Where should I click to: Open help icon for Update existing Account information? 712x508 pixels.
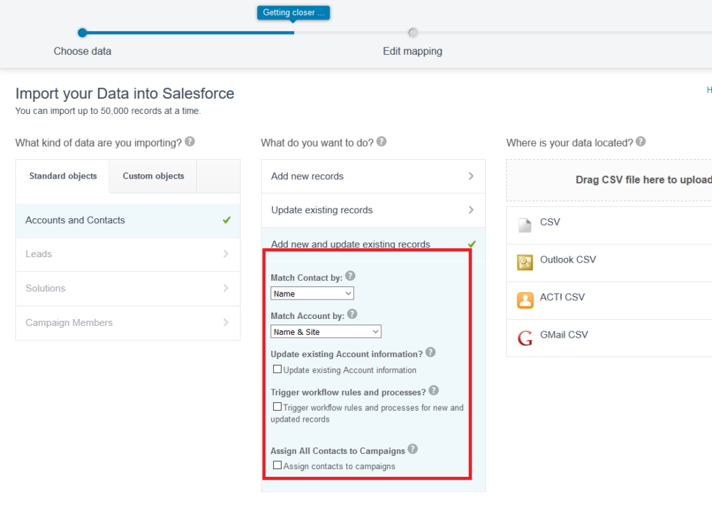tap(430, 352)
